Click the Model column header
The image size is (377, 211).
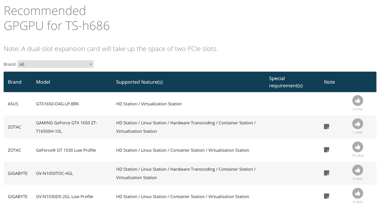[43, 82]
